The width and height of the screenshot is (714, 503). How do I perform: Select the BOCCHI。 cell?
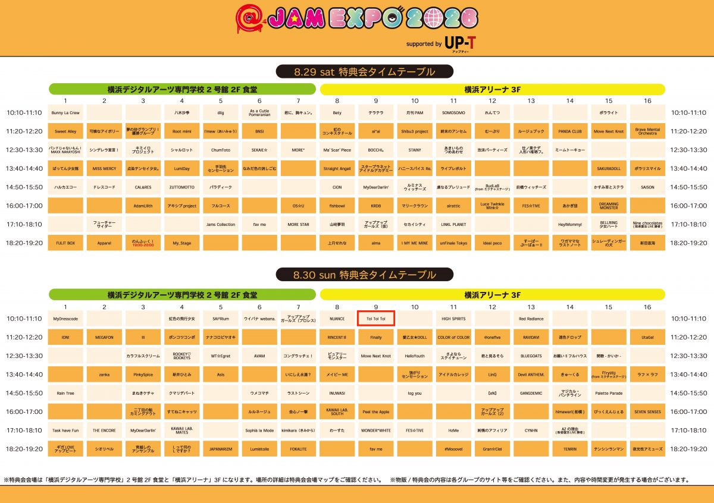(x=376, y=150)
